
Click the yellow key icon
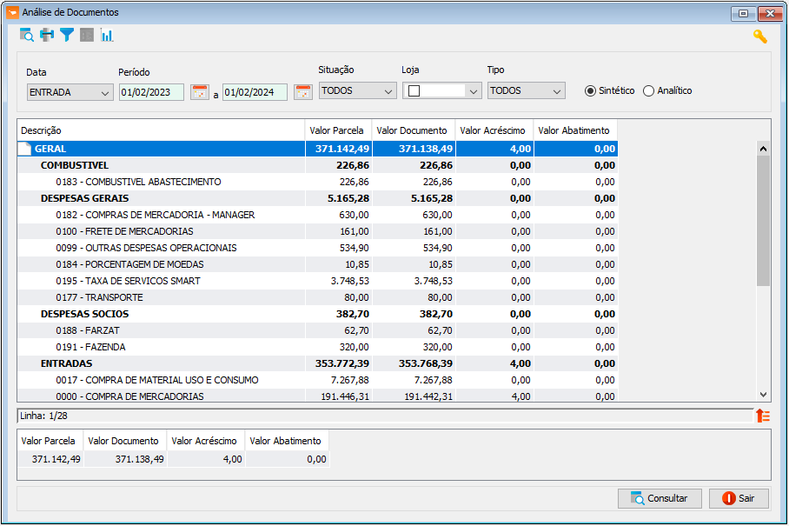[x=759, y=37]
